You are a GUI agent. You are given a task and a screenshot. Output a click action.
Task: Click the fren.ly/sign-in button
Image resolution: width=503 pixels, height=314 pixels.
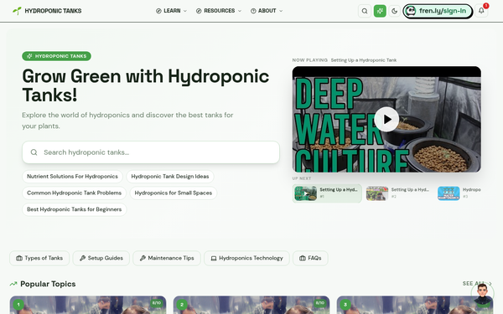pyautogui.click(x=438, y=11)
